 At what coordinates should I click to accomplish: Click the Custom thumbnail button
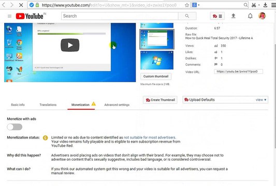click(156, 76)
